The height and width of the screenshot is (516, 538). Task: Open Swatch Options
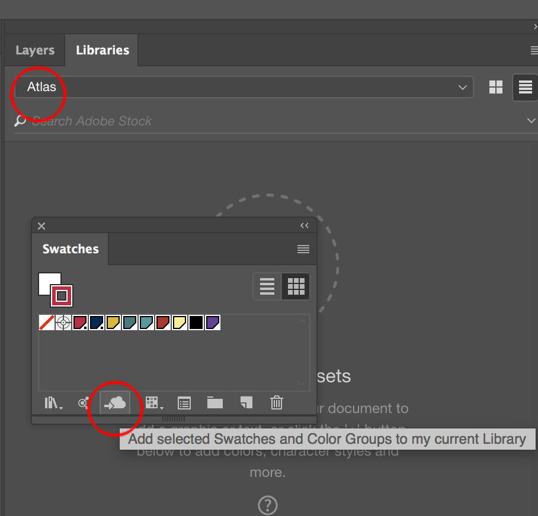tap(184, 404)
